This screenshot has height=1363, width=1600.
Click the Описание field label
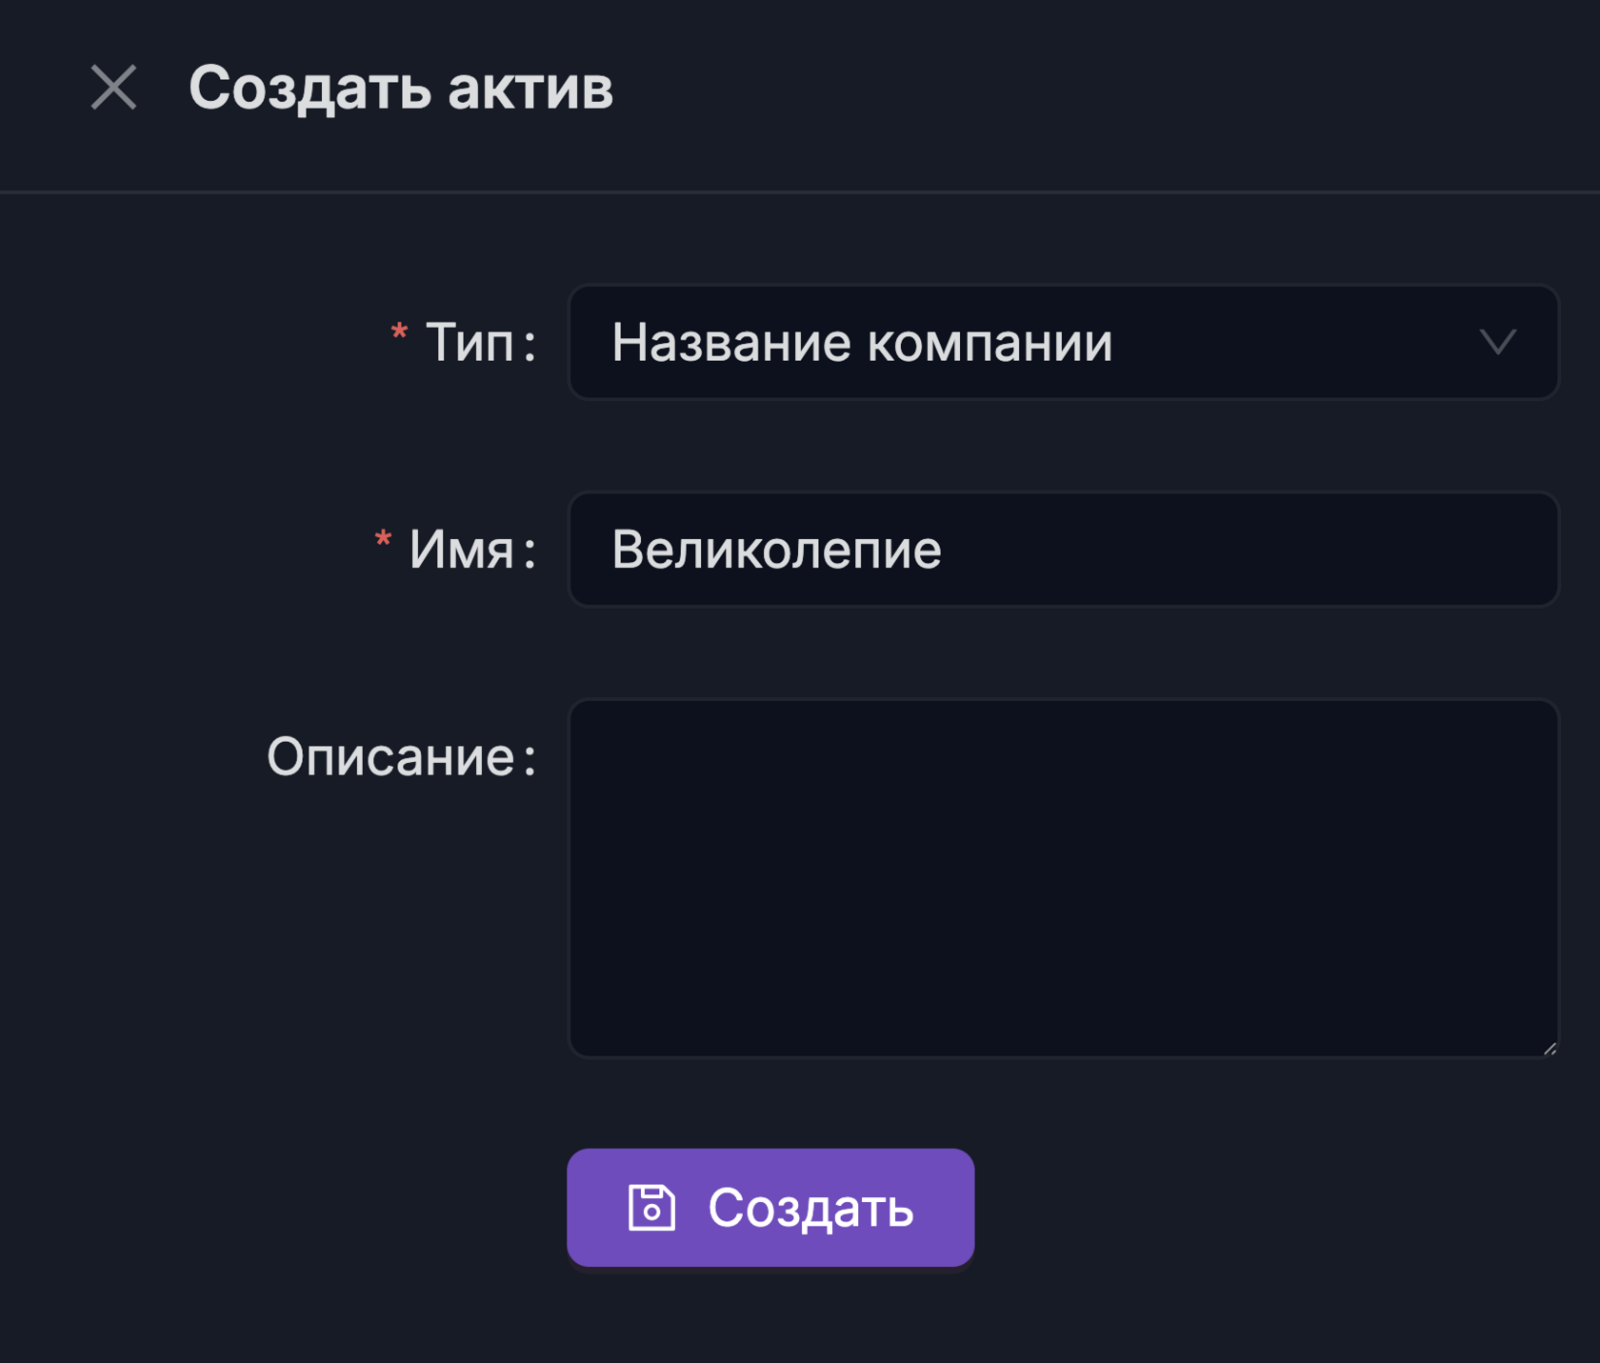[391, 757]
